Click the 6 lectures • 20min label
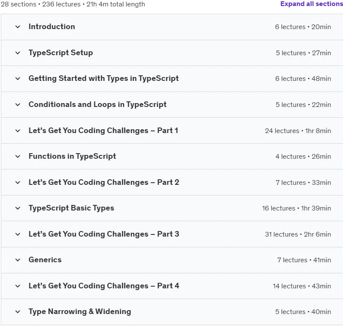Image resolution: width=343 pixels, height=326 pixels. (303, 27)
